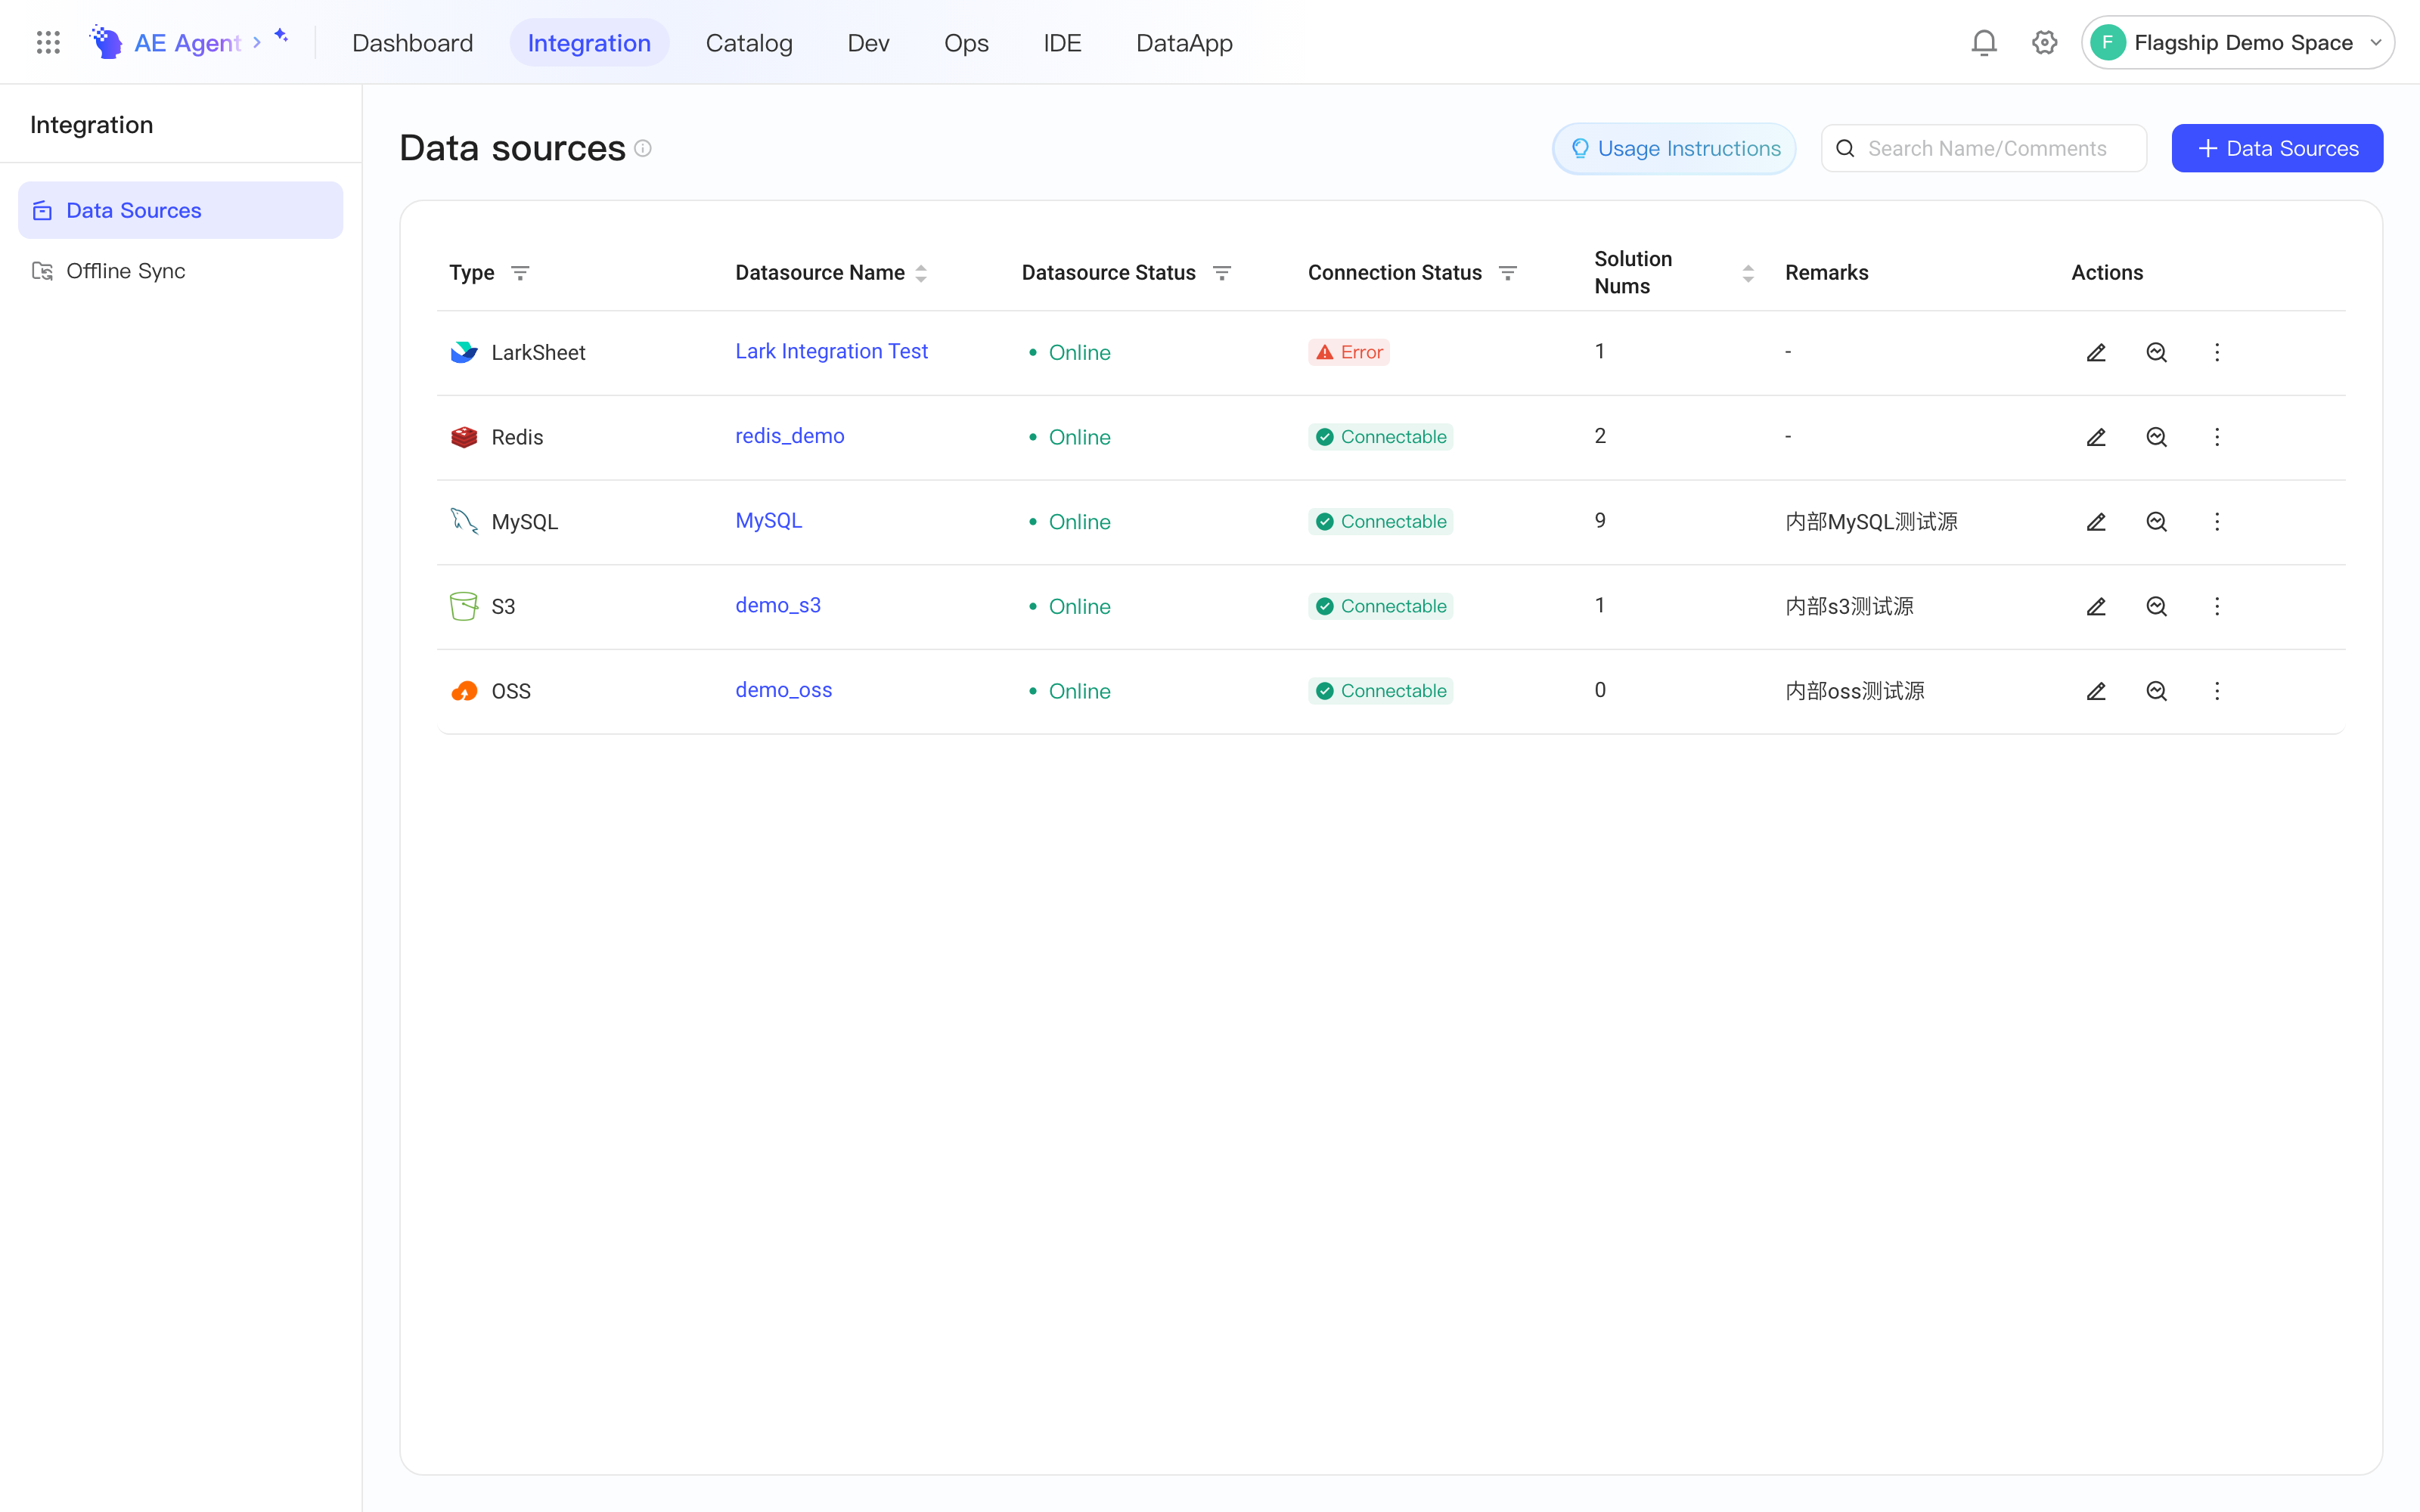Focus the Search Name/Comments field
This screenshot has width=2420, height=1512.
[1983, 148]
